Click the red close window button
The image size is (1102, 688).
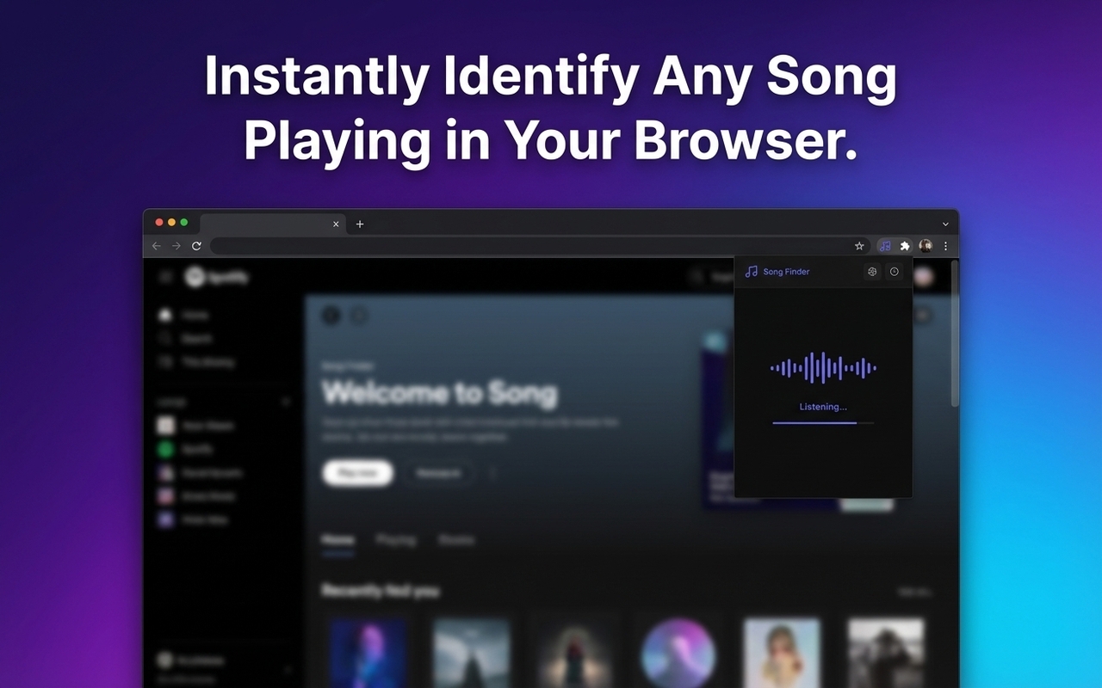159,223
